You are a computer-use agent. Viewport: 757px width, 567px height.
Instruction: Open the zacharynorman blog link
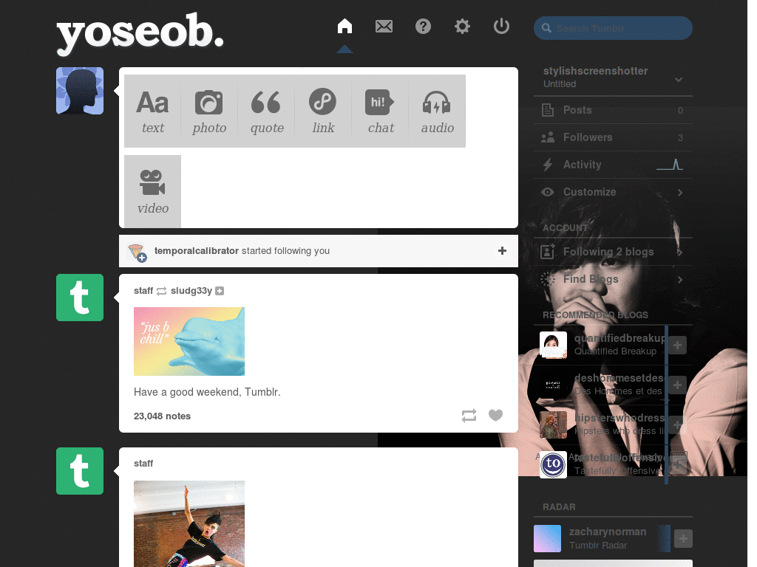pos(608,532)
